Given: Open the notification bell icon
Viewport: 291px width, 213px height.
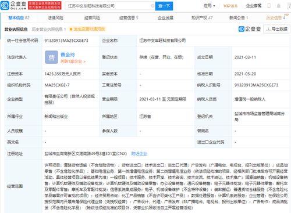Looking at the screenshot, I should click(279, 6).
